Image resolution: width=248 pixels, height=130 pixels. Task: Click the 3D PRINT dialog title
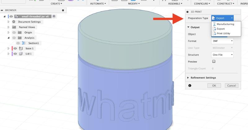tap(196, 12)
